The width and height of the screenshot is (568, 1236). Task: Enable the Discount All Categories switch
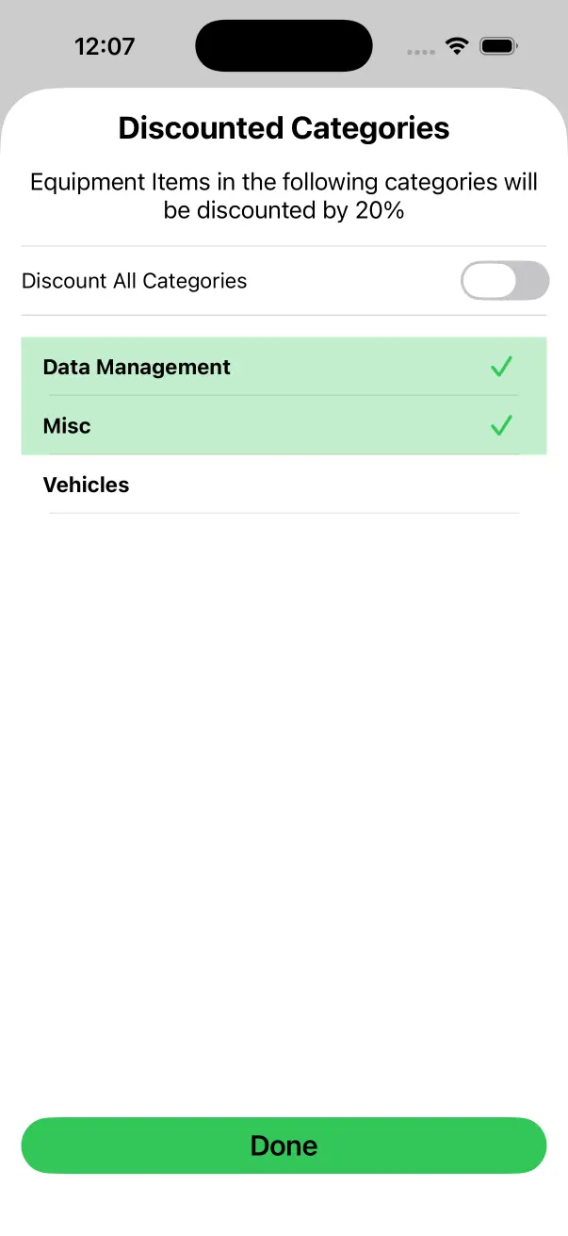505,280
